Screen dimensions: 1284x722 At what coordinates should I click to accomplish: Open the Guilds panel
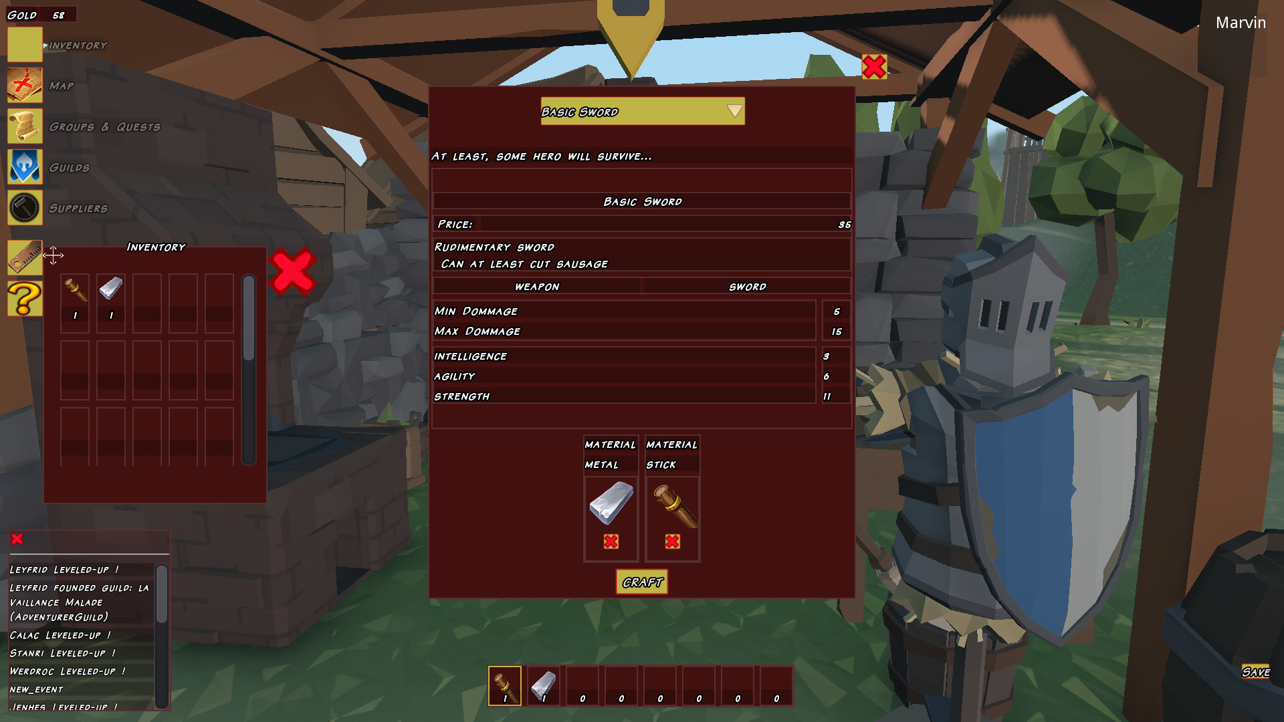24,166
